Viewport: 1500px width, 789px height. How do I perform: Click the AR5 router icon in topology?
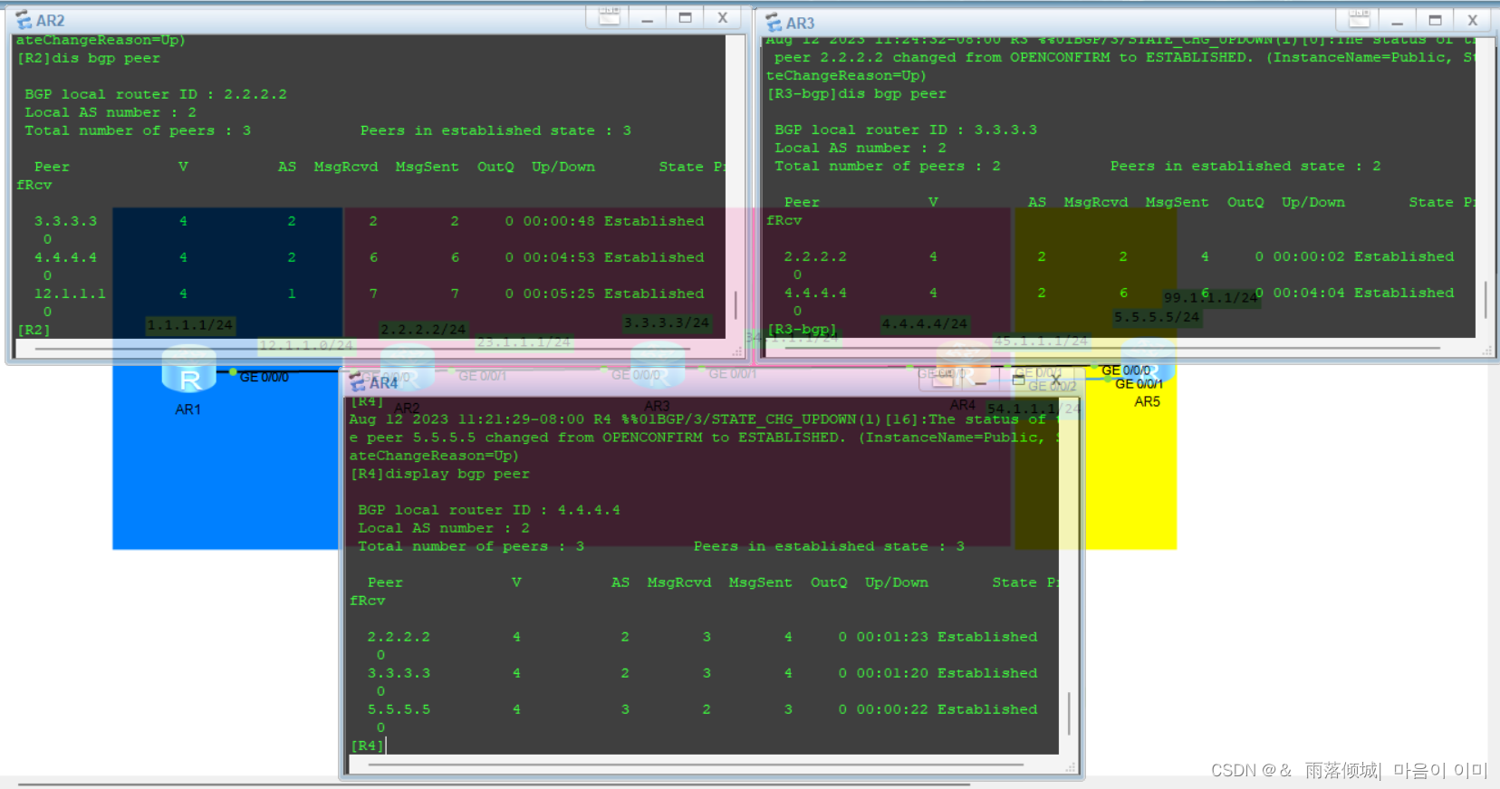[1148, 361]
